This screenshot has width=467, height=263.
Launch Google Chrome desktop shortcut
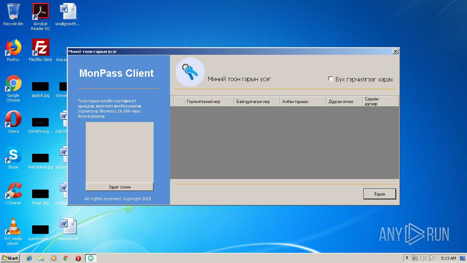[13, 88]
